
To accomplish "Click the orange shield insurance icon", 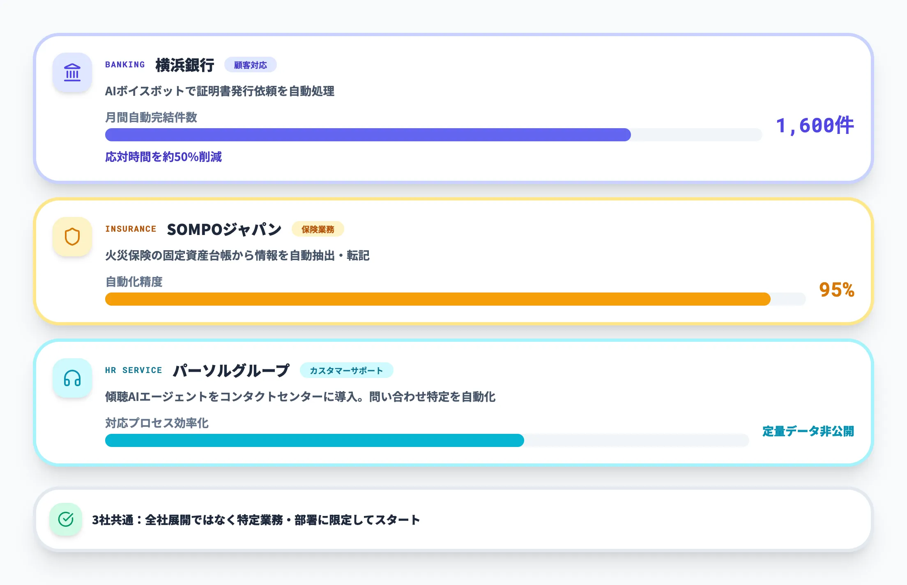I will [72, 237].
